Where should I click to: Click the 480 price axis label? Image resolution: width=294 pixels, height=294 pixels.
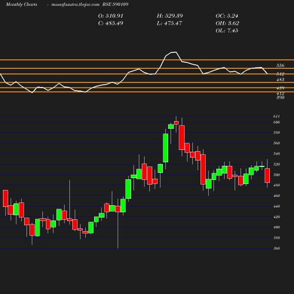(276, 185)
